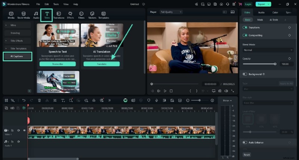This screenshot has width=299, height=160.
Task: Open the Full Quality player dropdown
Action: pos(171,12)
